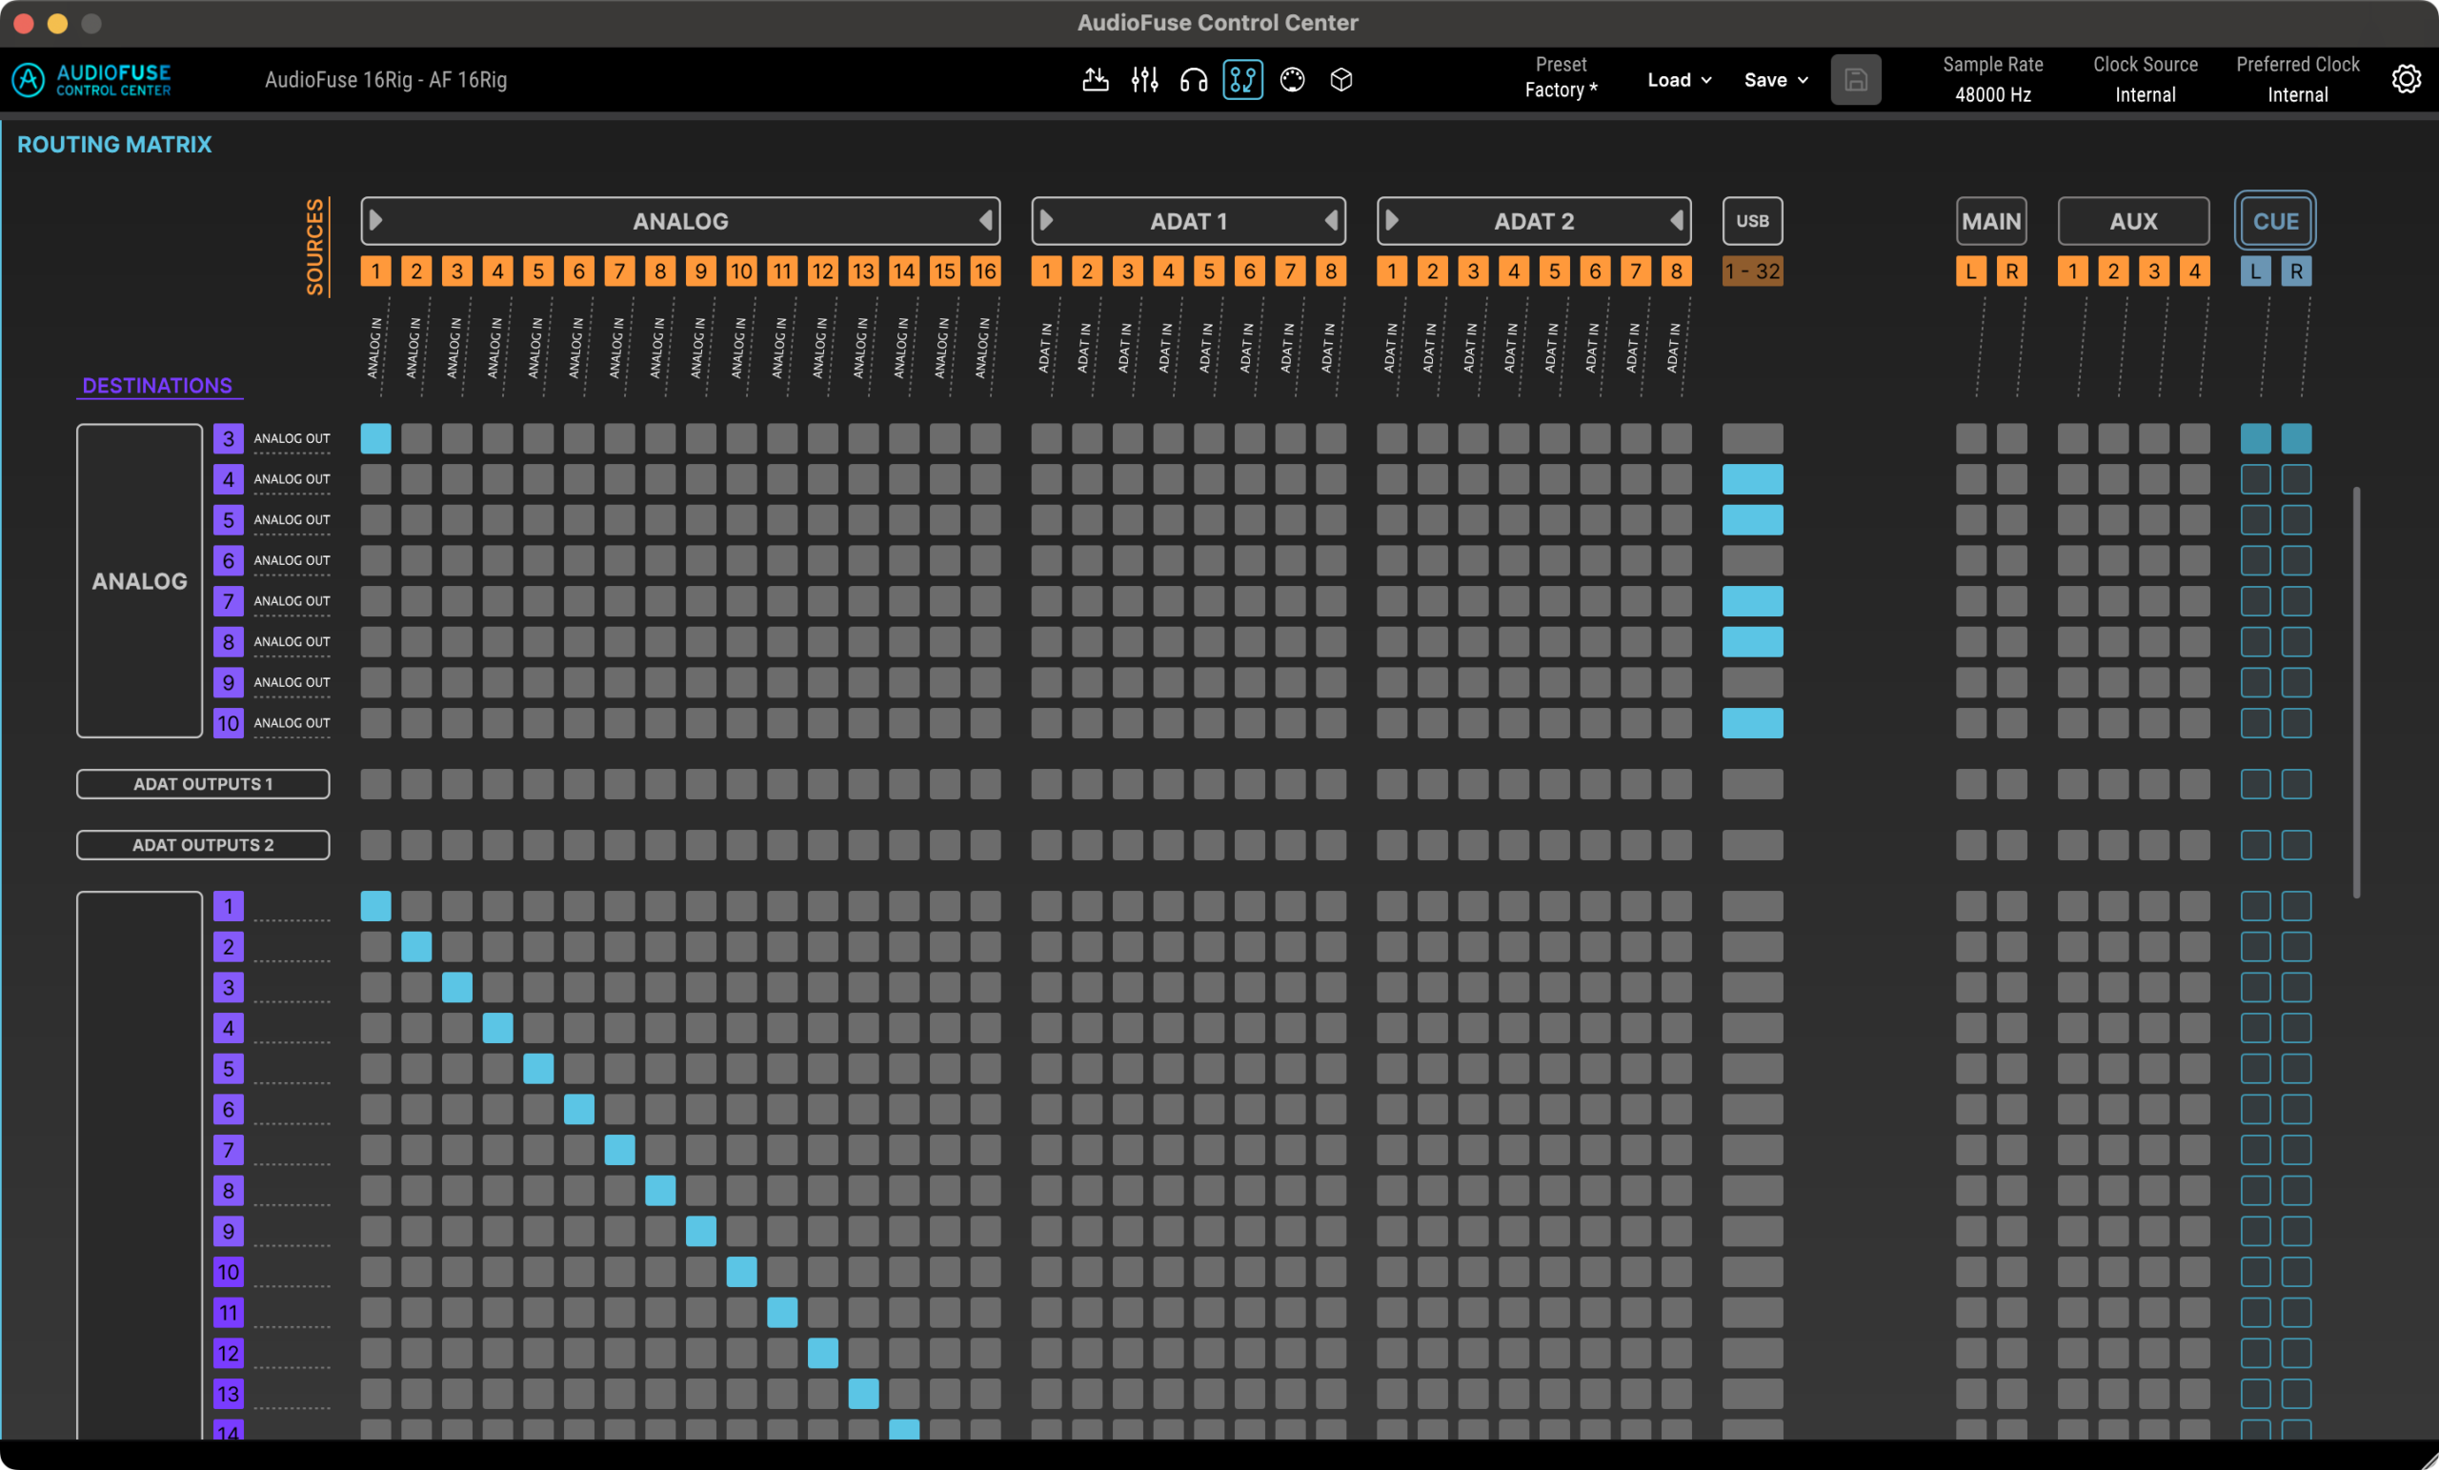The height and width of the screenshot is (1470, 2439).
Task: Toggle MAIN L routing for Analog Out 7
Action: [x=1971, y=601]
